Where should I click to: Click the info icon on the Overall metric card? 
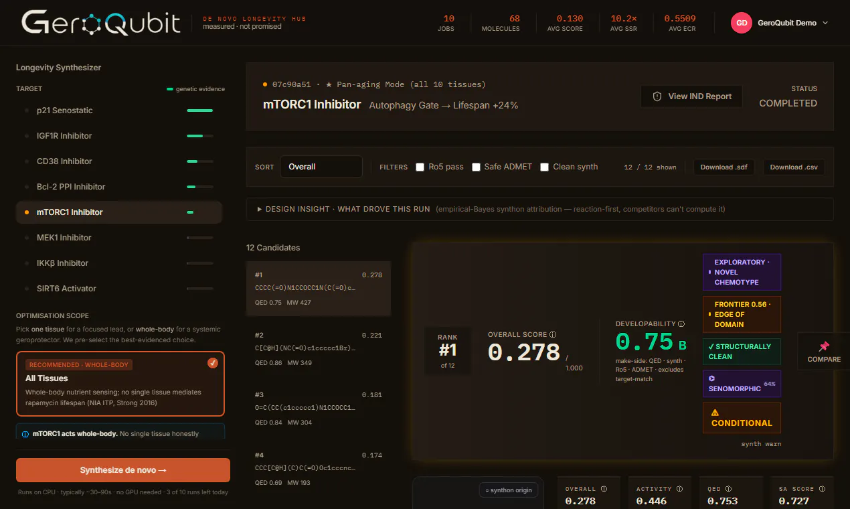(604, 489)
